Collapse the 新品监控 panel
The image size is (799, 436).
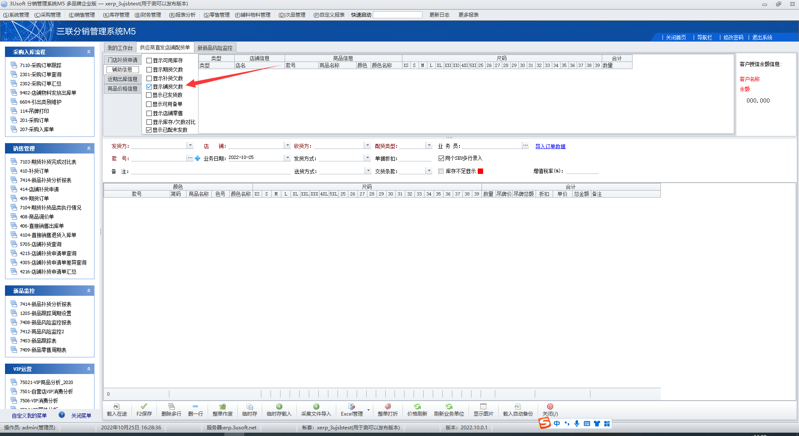pos(89,291)
